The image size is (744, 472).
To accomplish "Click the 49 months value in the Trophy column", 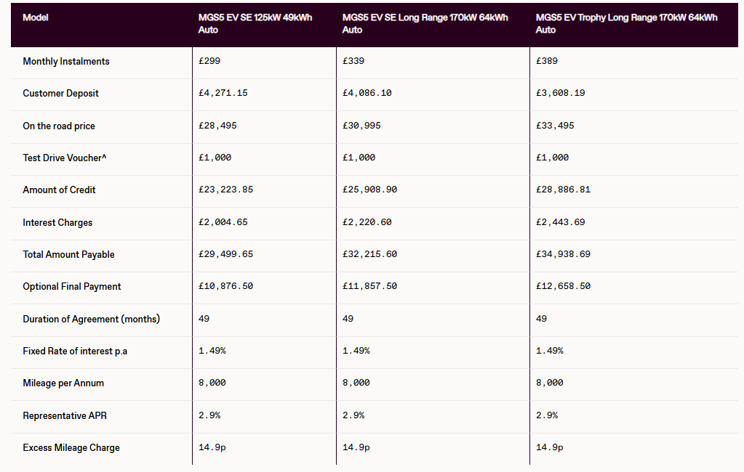I will (541, 319).
